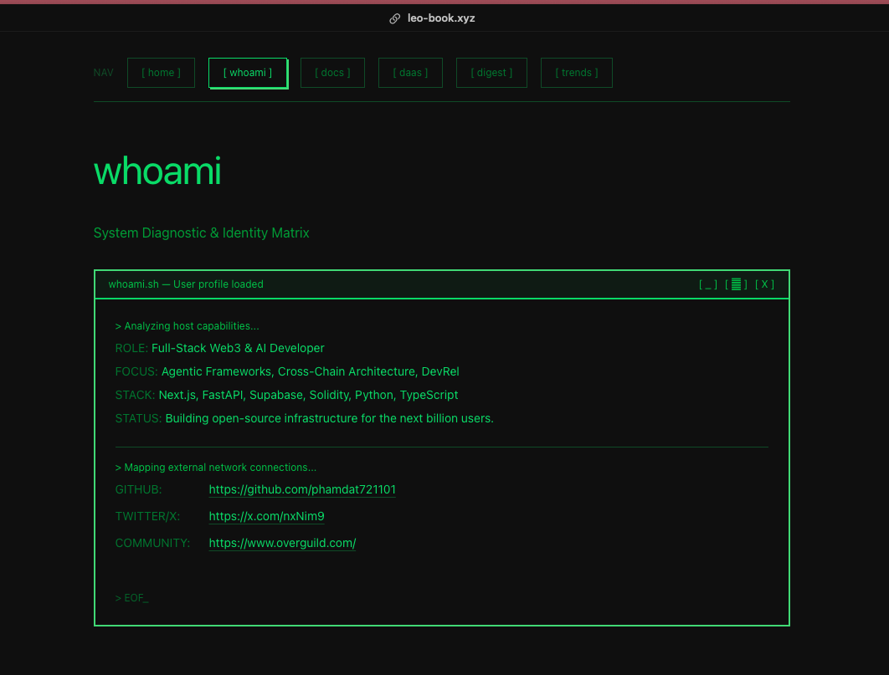
Task: Click the > EOF_ prompt line
Action: (131, 598)
